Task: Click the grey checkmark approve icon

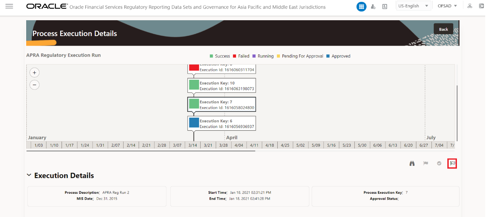Action: (439, 163)
